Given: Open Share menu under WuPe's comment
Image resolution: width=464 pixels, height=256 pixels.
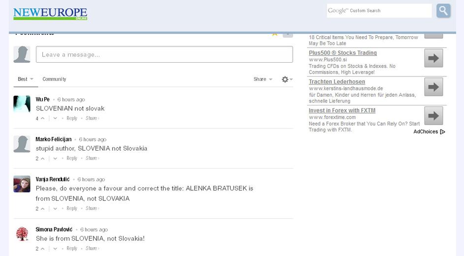Looking at the screenshot, I should (x=92, y=118).
